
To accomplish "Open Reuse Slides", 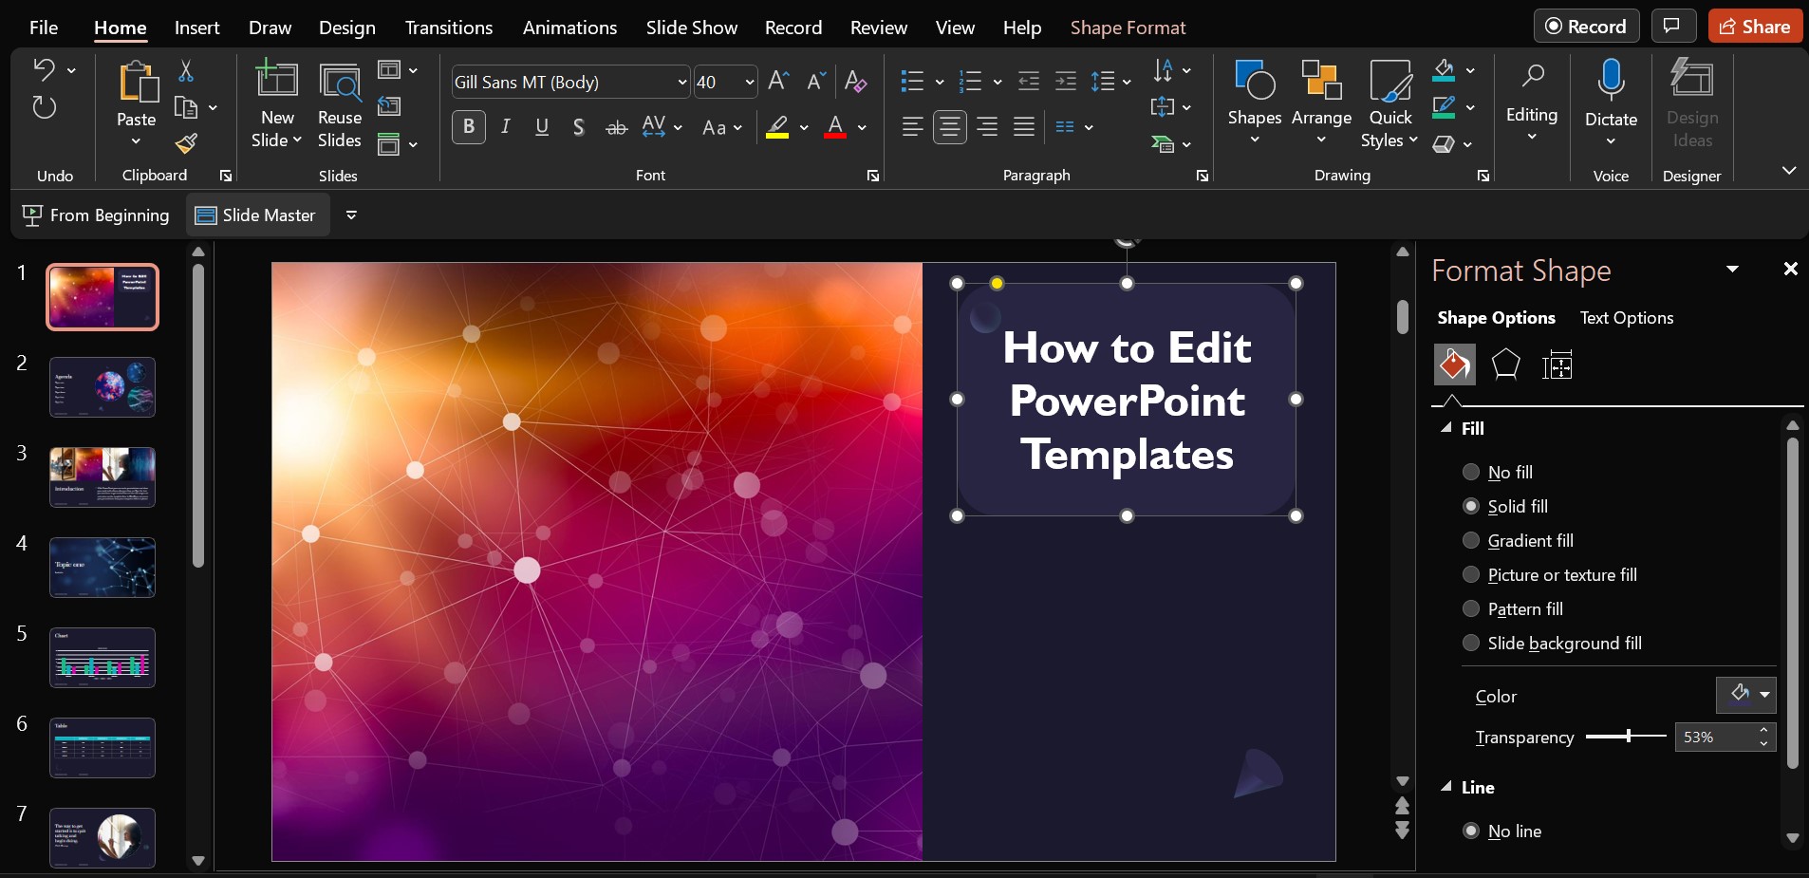I will [x=340, y=105].
